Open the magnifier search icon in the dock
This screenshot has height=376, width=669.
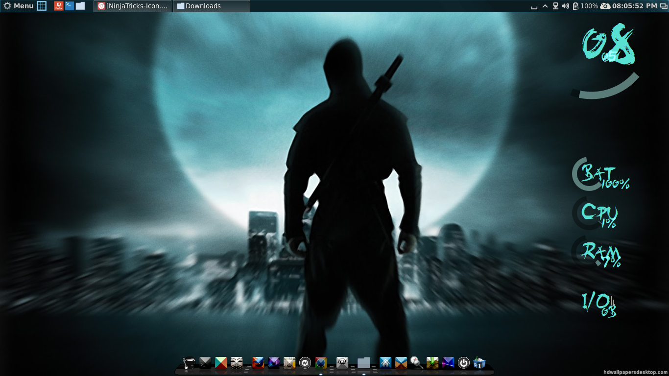[417, 363]
